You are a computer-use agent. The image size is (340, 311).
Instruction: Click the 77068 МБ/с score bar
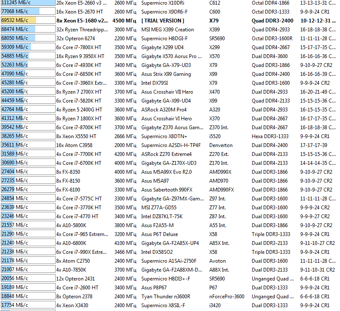click(28, 11)
